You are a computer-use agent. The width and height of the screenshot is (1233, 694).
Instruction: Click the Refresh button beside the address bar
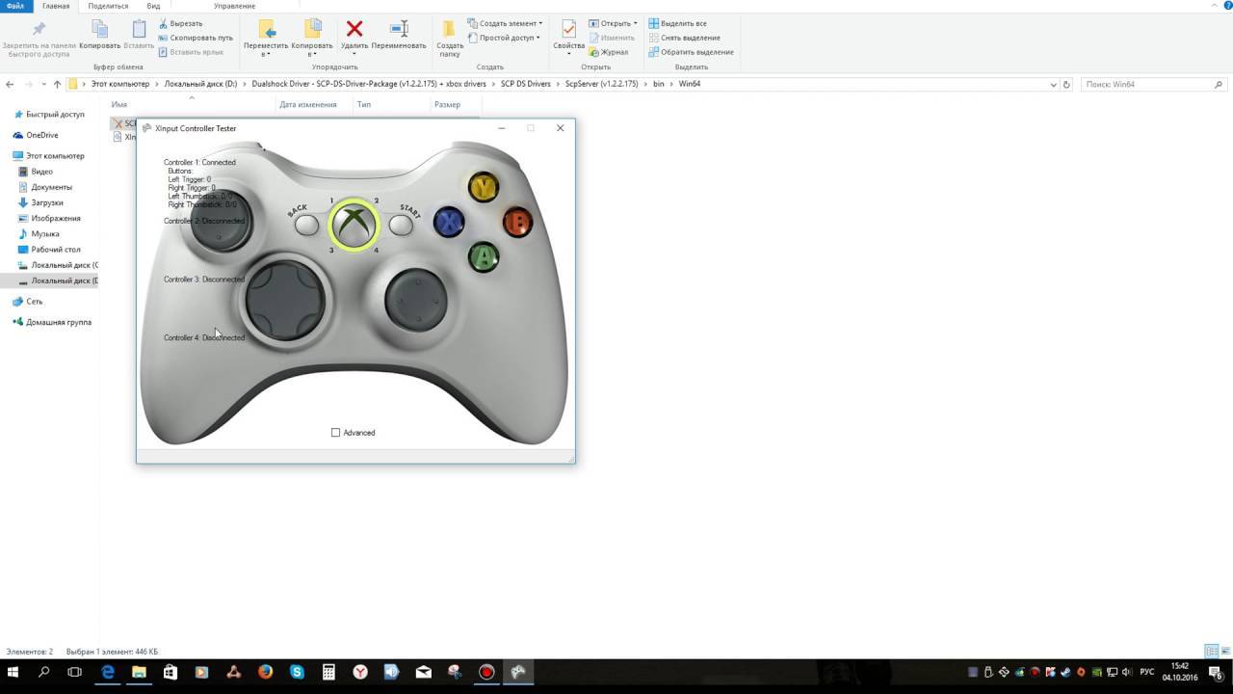tap(1066, 85)
